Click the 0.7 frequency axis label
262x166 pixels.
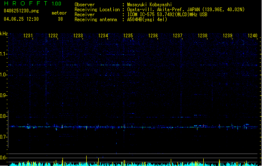click(3, 137)
